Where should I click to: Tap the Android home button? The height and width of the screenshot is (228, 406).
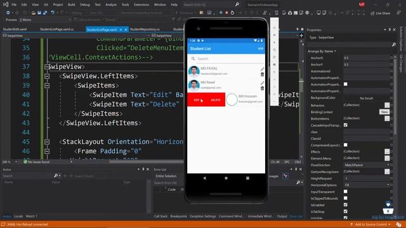(x=226, y=178)
